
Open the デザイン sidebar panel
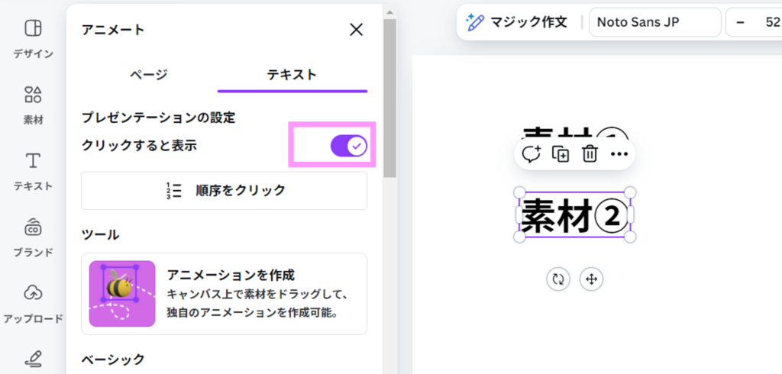(x=33, y=38)
